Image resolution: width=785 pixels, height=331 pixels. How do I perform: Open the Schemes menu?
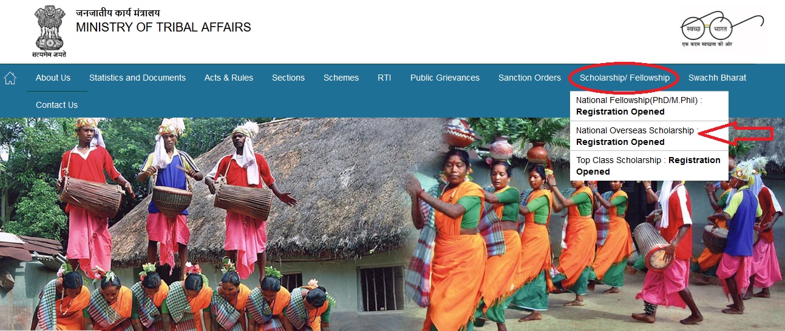[341, 78]
